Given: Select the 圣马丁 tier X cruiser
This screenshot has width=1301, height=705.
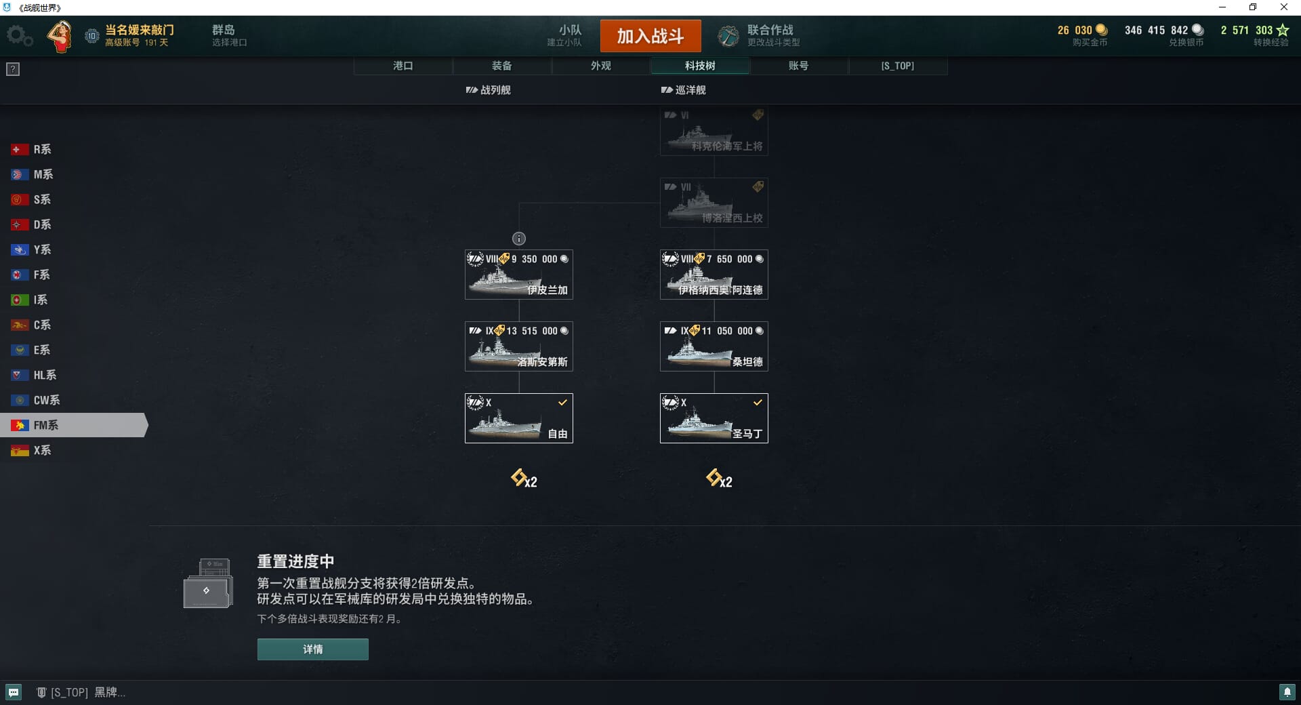Looking at the screenshot, I should coord(714,418).
